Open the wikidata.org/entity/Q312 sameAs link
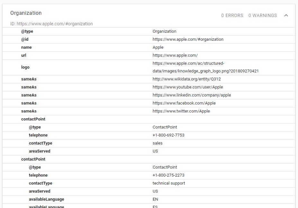Image resolution: width=298 pixels, height=208 pixels. point(187,79)
